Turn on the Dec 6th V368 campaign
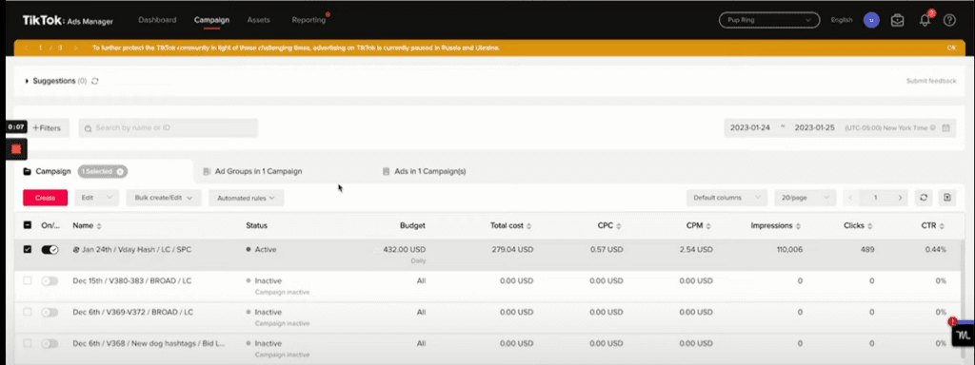 point(50,343)
